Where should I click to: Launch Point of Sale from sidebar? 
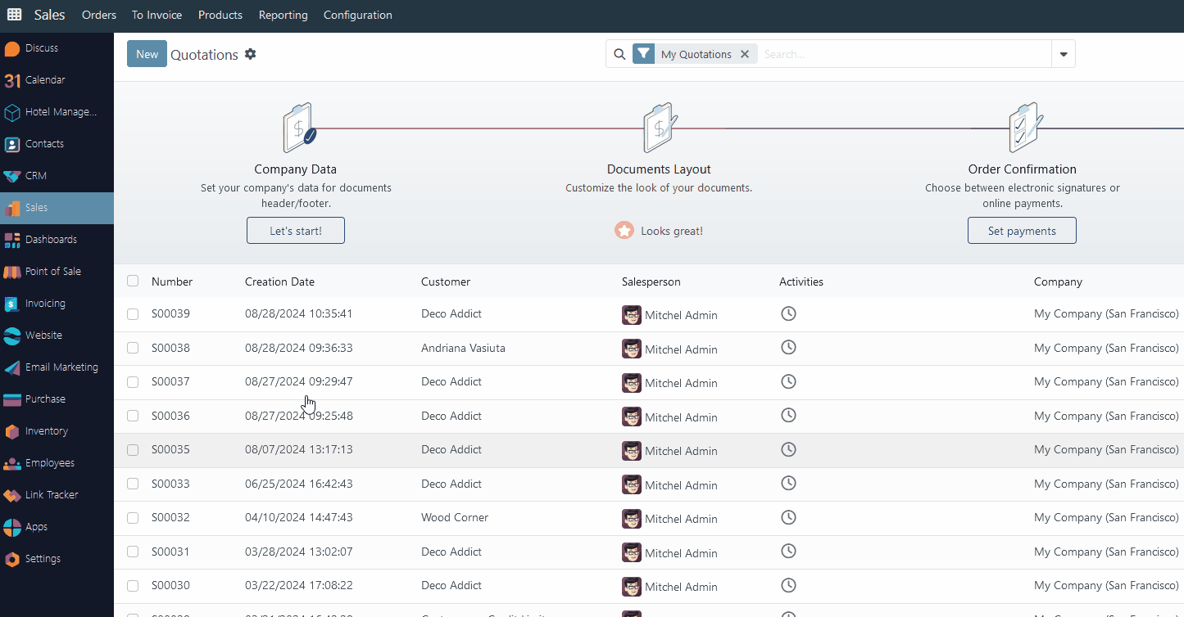(52, 272)
